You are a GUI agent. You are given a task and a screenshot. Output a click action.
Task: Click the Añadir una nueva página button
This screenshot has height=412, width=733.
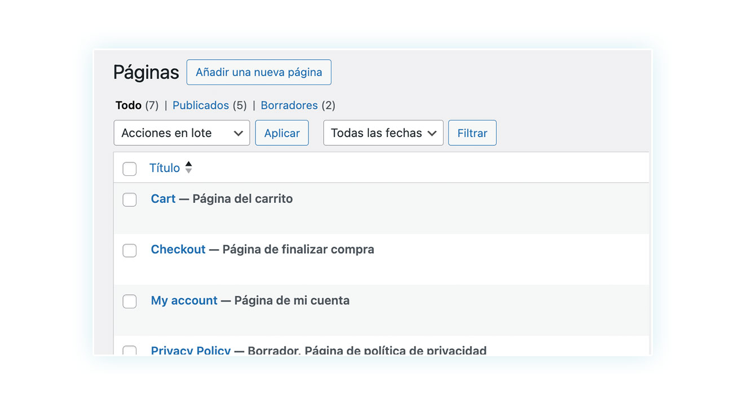click(x=259, y=72)
